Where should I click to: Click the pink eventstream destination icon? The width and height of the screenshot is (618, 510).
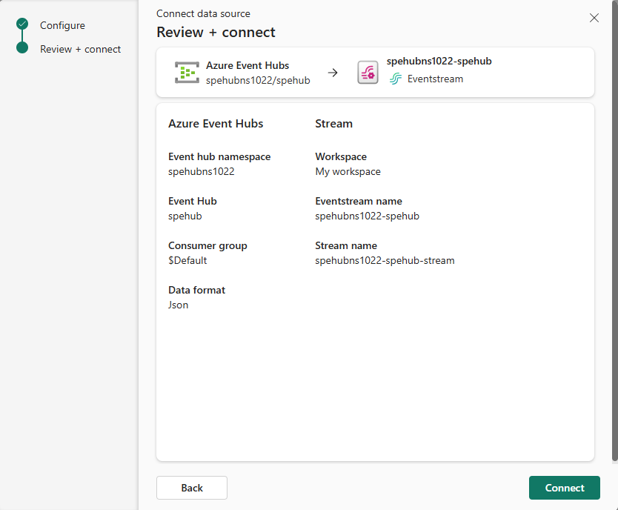[368, 73]
